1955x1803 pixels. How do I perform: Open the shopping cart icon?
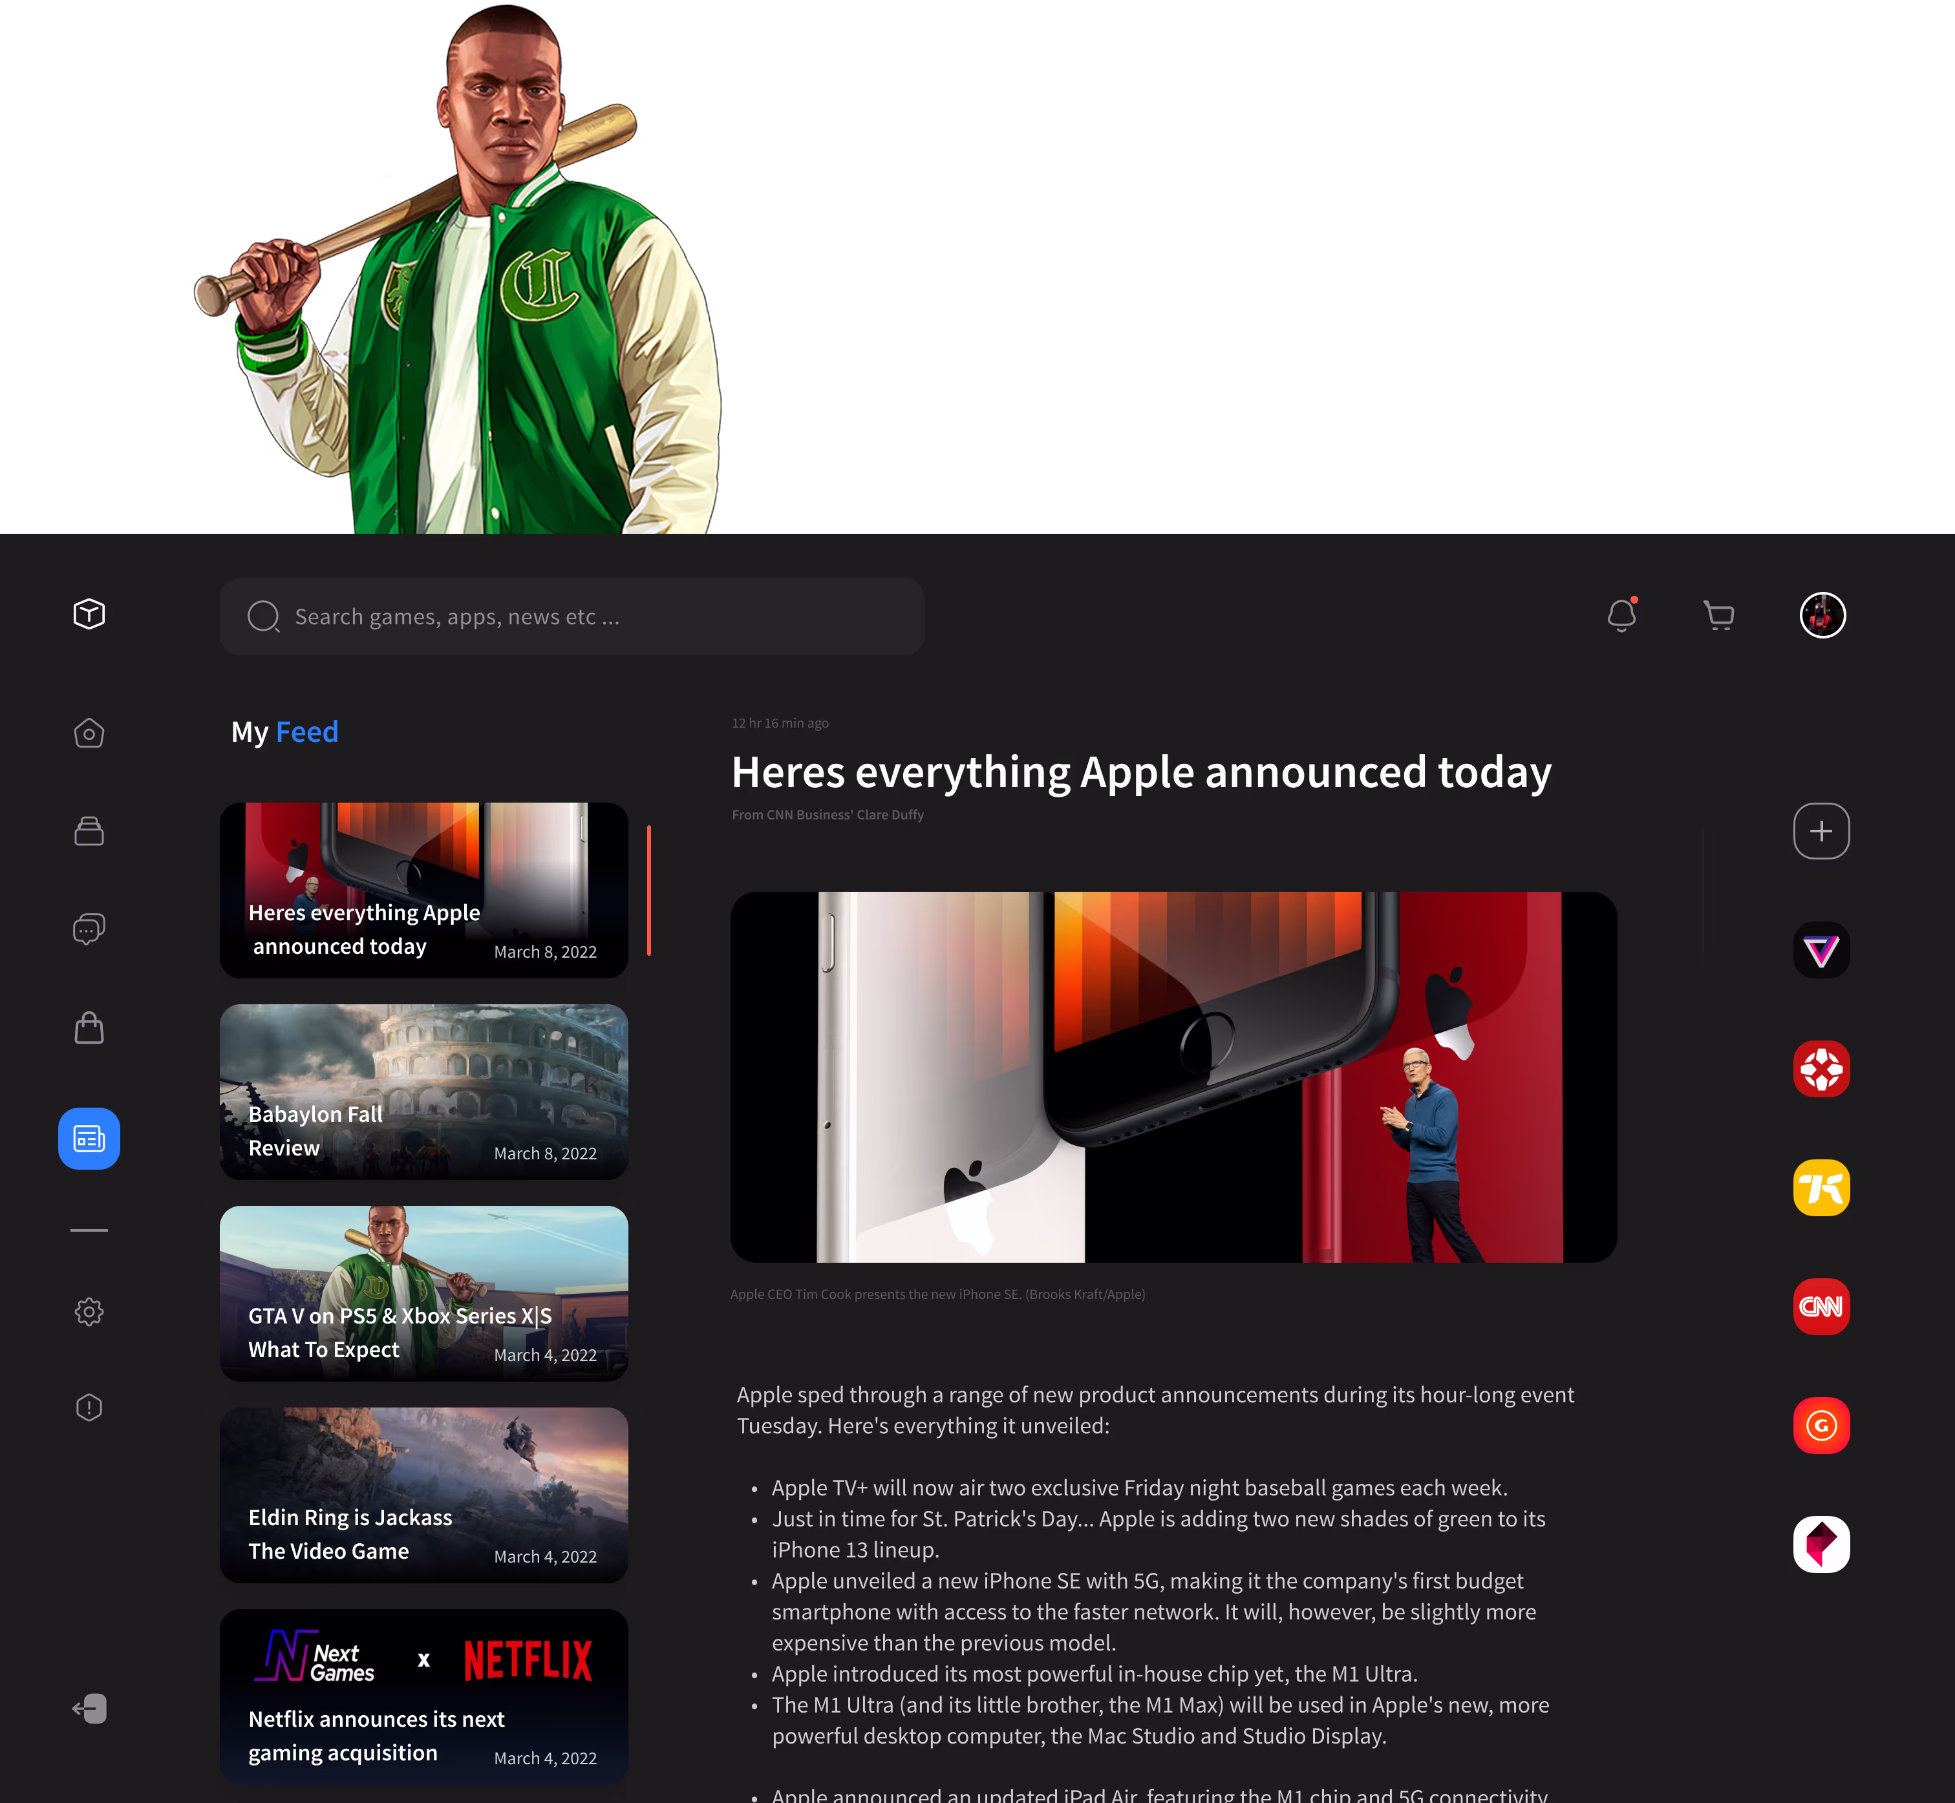1718,616
